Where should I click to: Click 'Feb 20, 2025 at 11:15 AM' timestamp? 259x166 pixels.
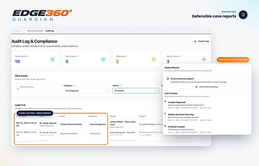click(26, 133)
